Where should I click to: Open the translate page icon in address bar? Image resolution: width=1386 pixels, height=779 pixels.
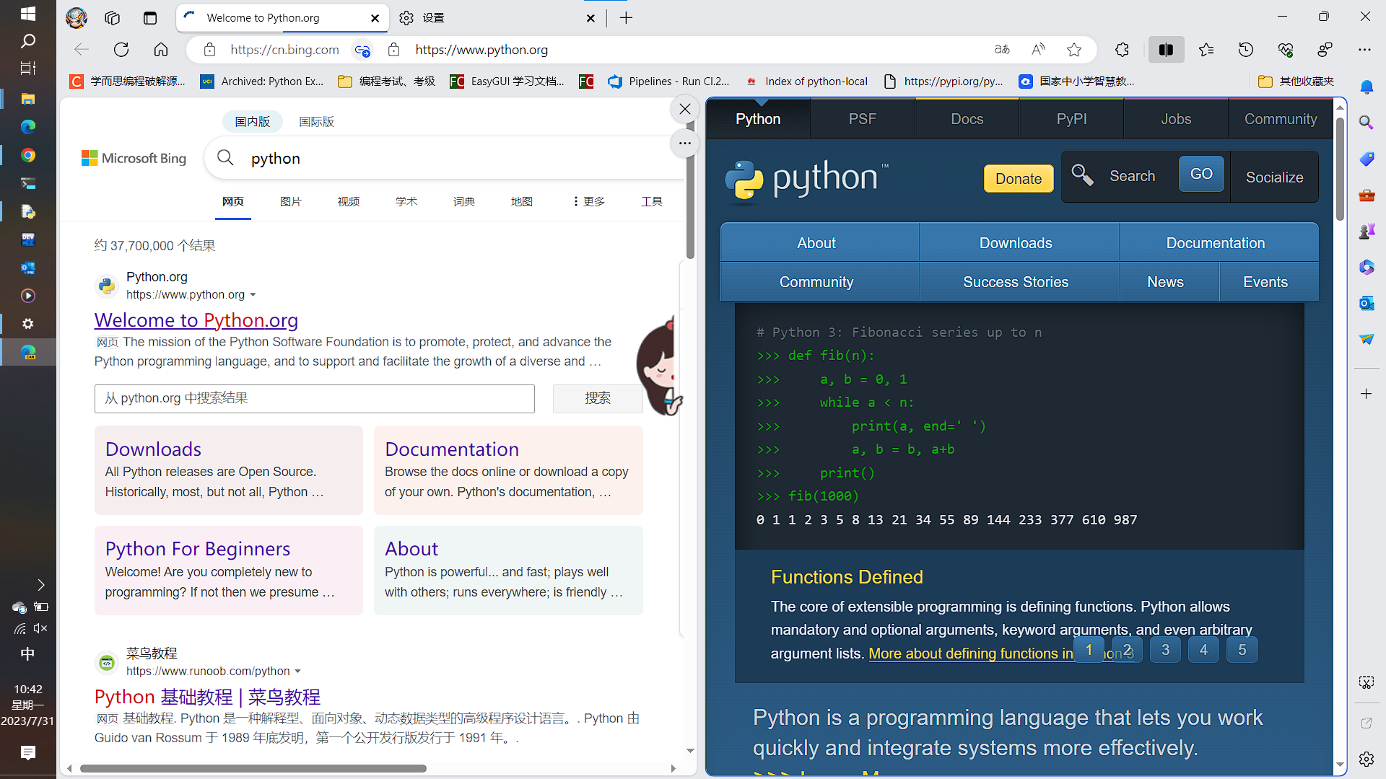pyautogui.click(x=1002, y=50)
